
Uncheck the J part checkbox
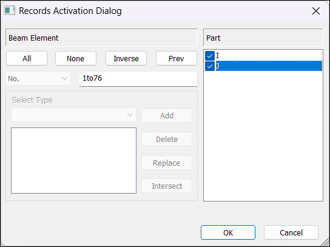click(210, 66)
